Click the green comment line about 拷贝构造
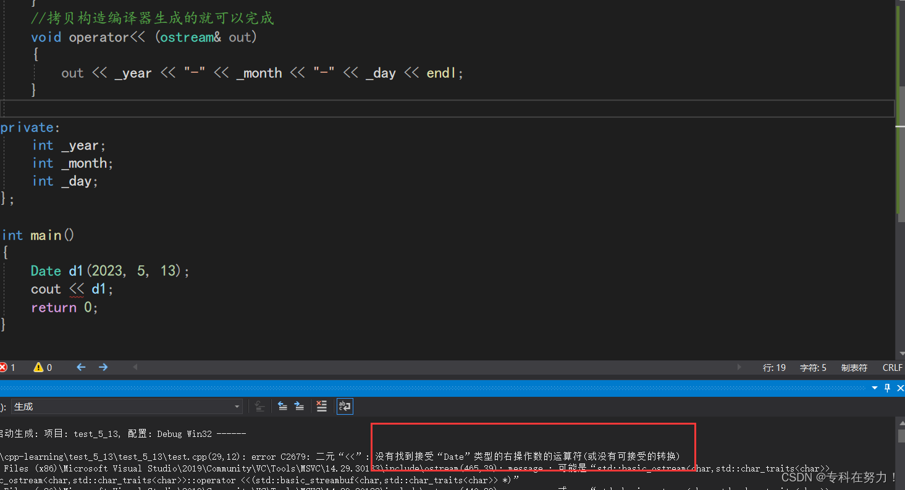 click(153, 19)
